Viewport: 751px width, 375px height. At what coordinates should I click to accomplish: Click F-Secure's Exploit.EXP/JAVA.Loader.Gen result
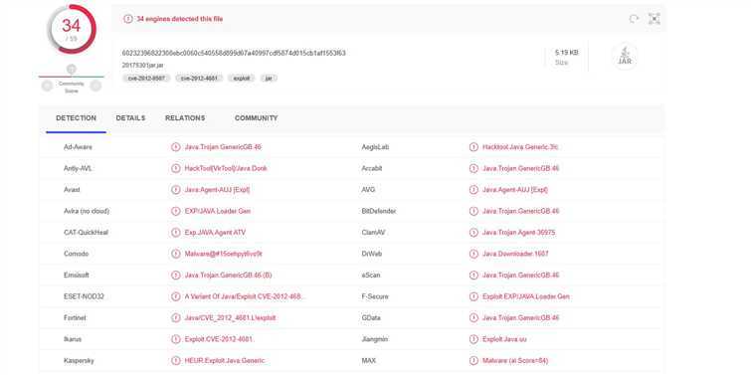tap(526, 296)
